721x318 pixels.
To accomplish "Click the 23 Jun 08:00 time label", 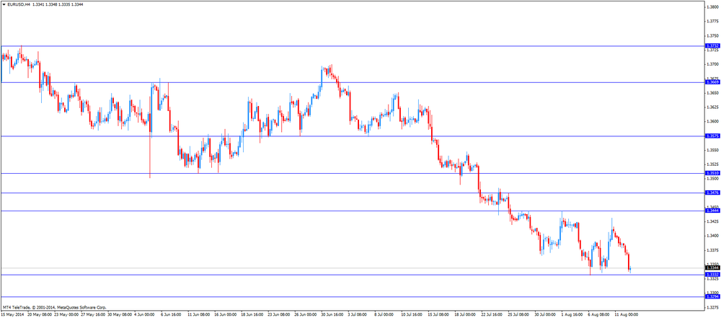I will point(280,315).
